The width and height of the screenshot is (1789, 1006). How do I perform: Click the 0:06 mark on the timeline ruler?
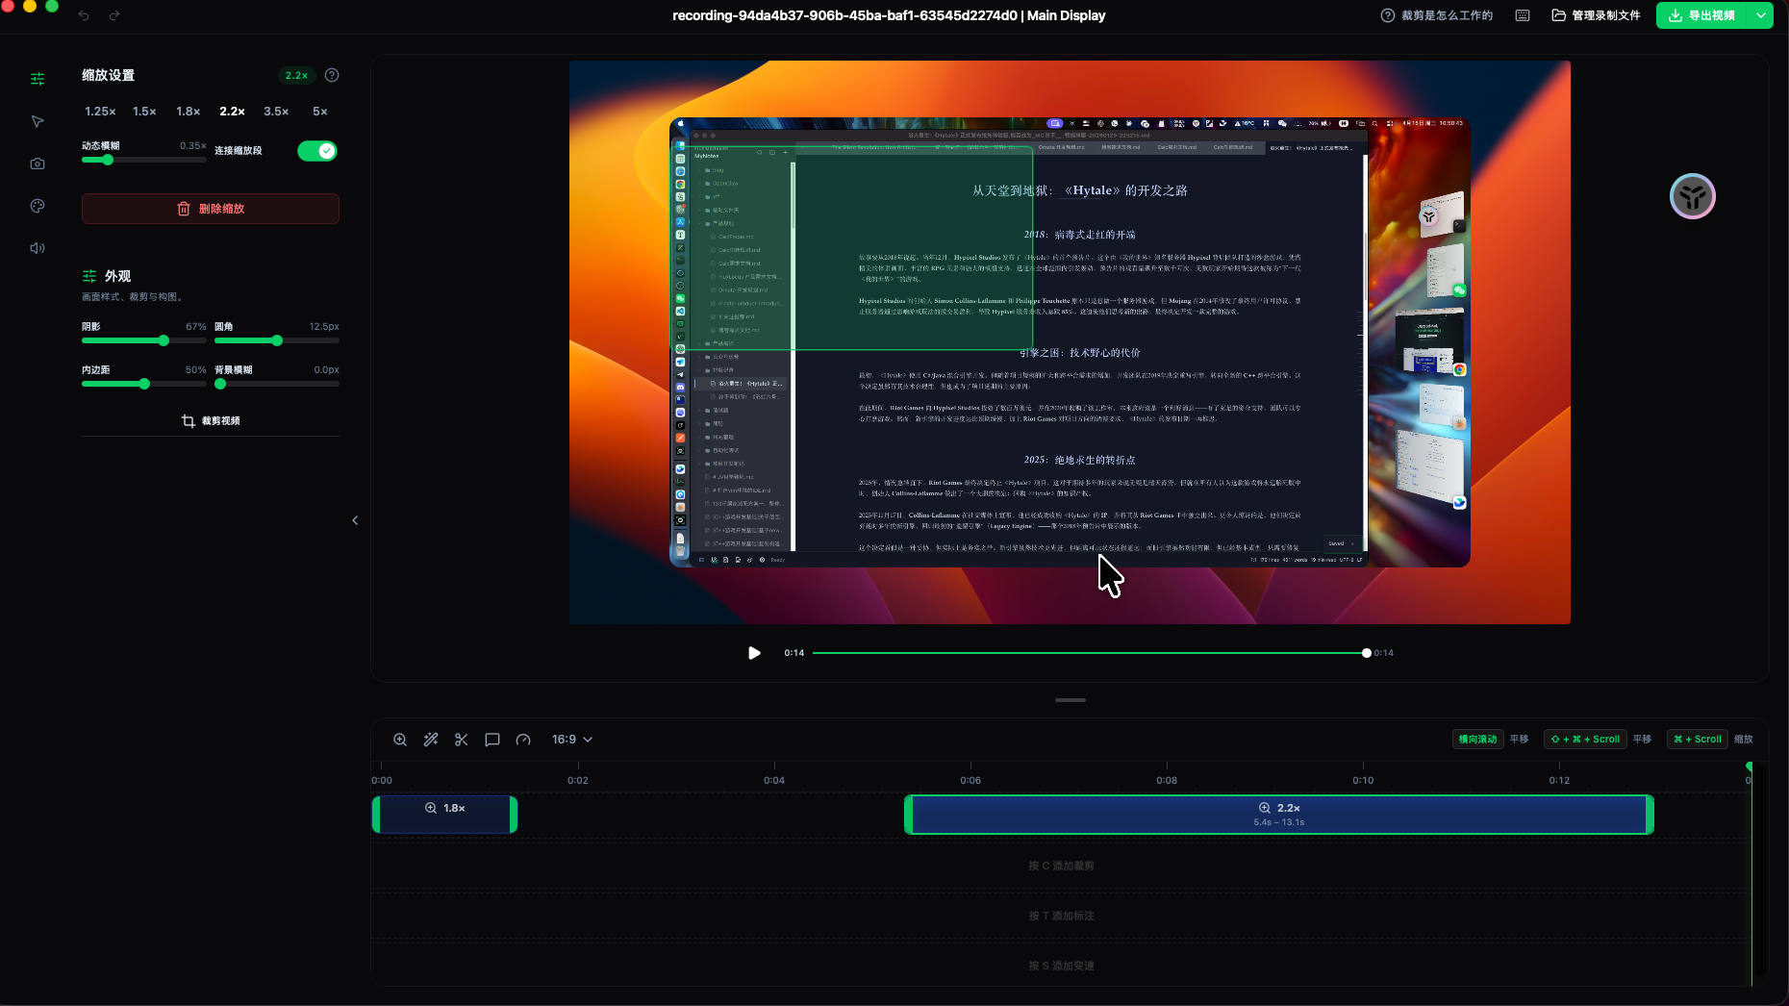click(970, 780)
